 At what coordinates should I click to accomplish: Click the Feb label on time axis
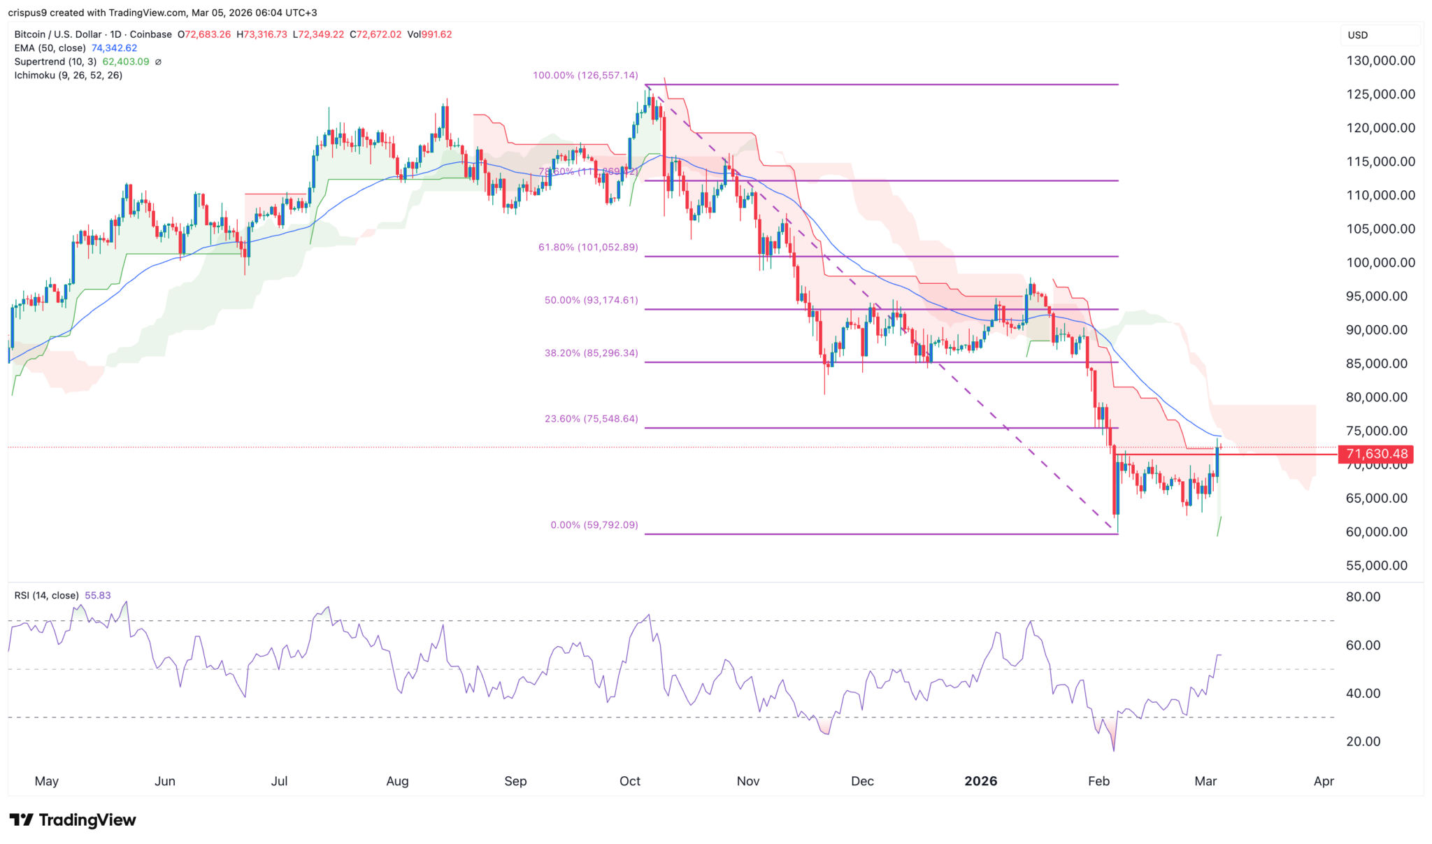[1098, 781]
